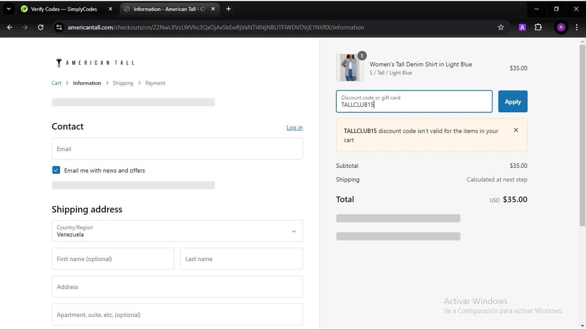Dismiss the TALLCLUB15 invalid code message
The height and width of the screenshot is (330, 586).
(516, 130)
